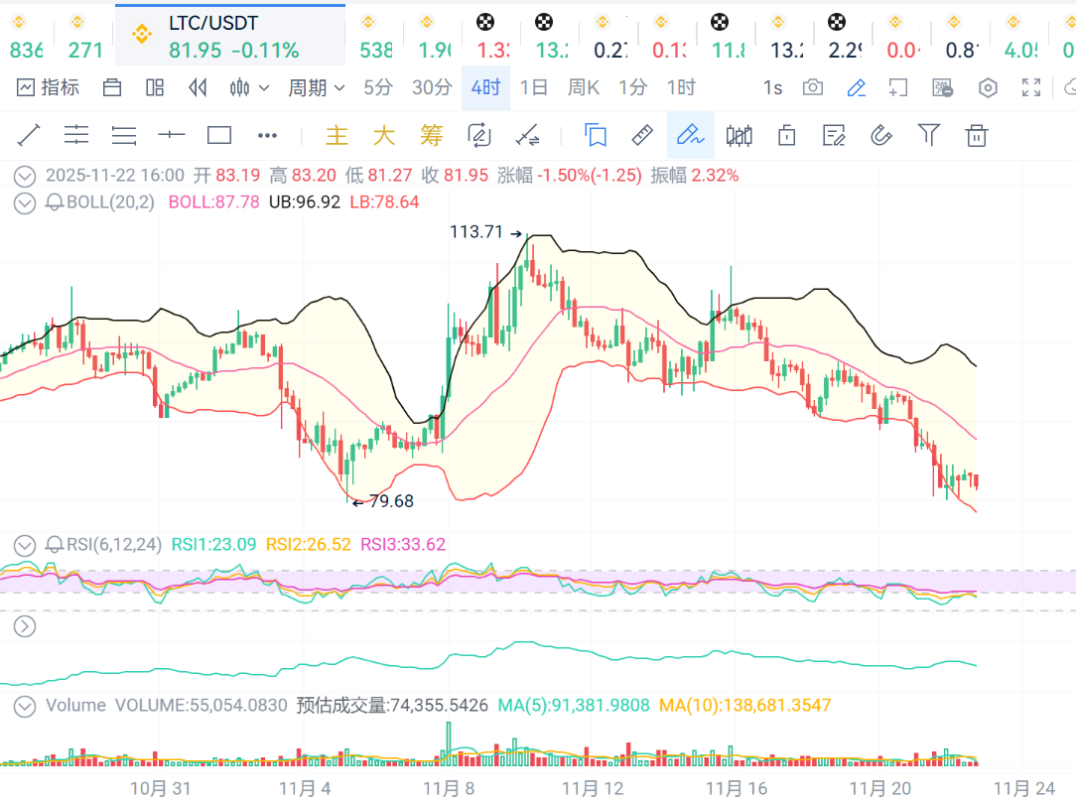Screen dimensions: 1076x805
Task: Click the LTC/USDT ticker tab
Action: coord(230,37)
